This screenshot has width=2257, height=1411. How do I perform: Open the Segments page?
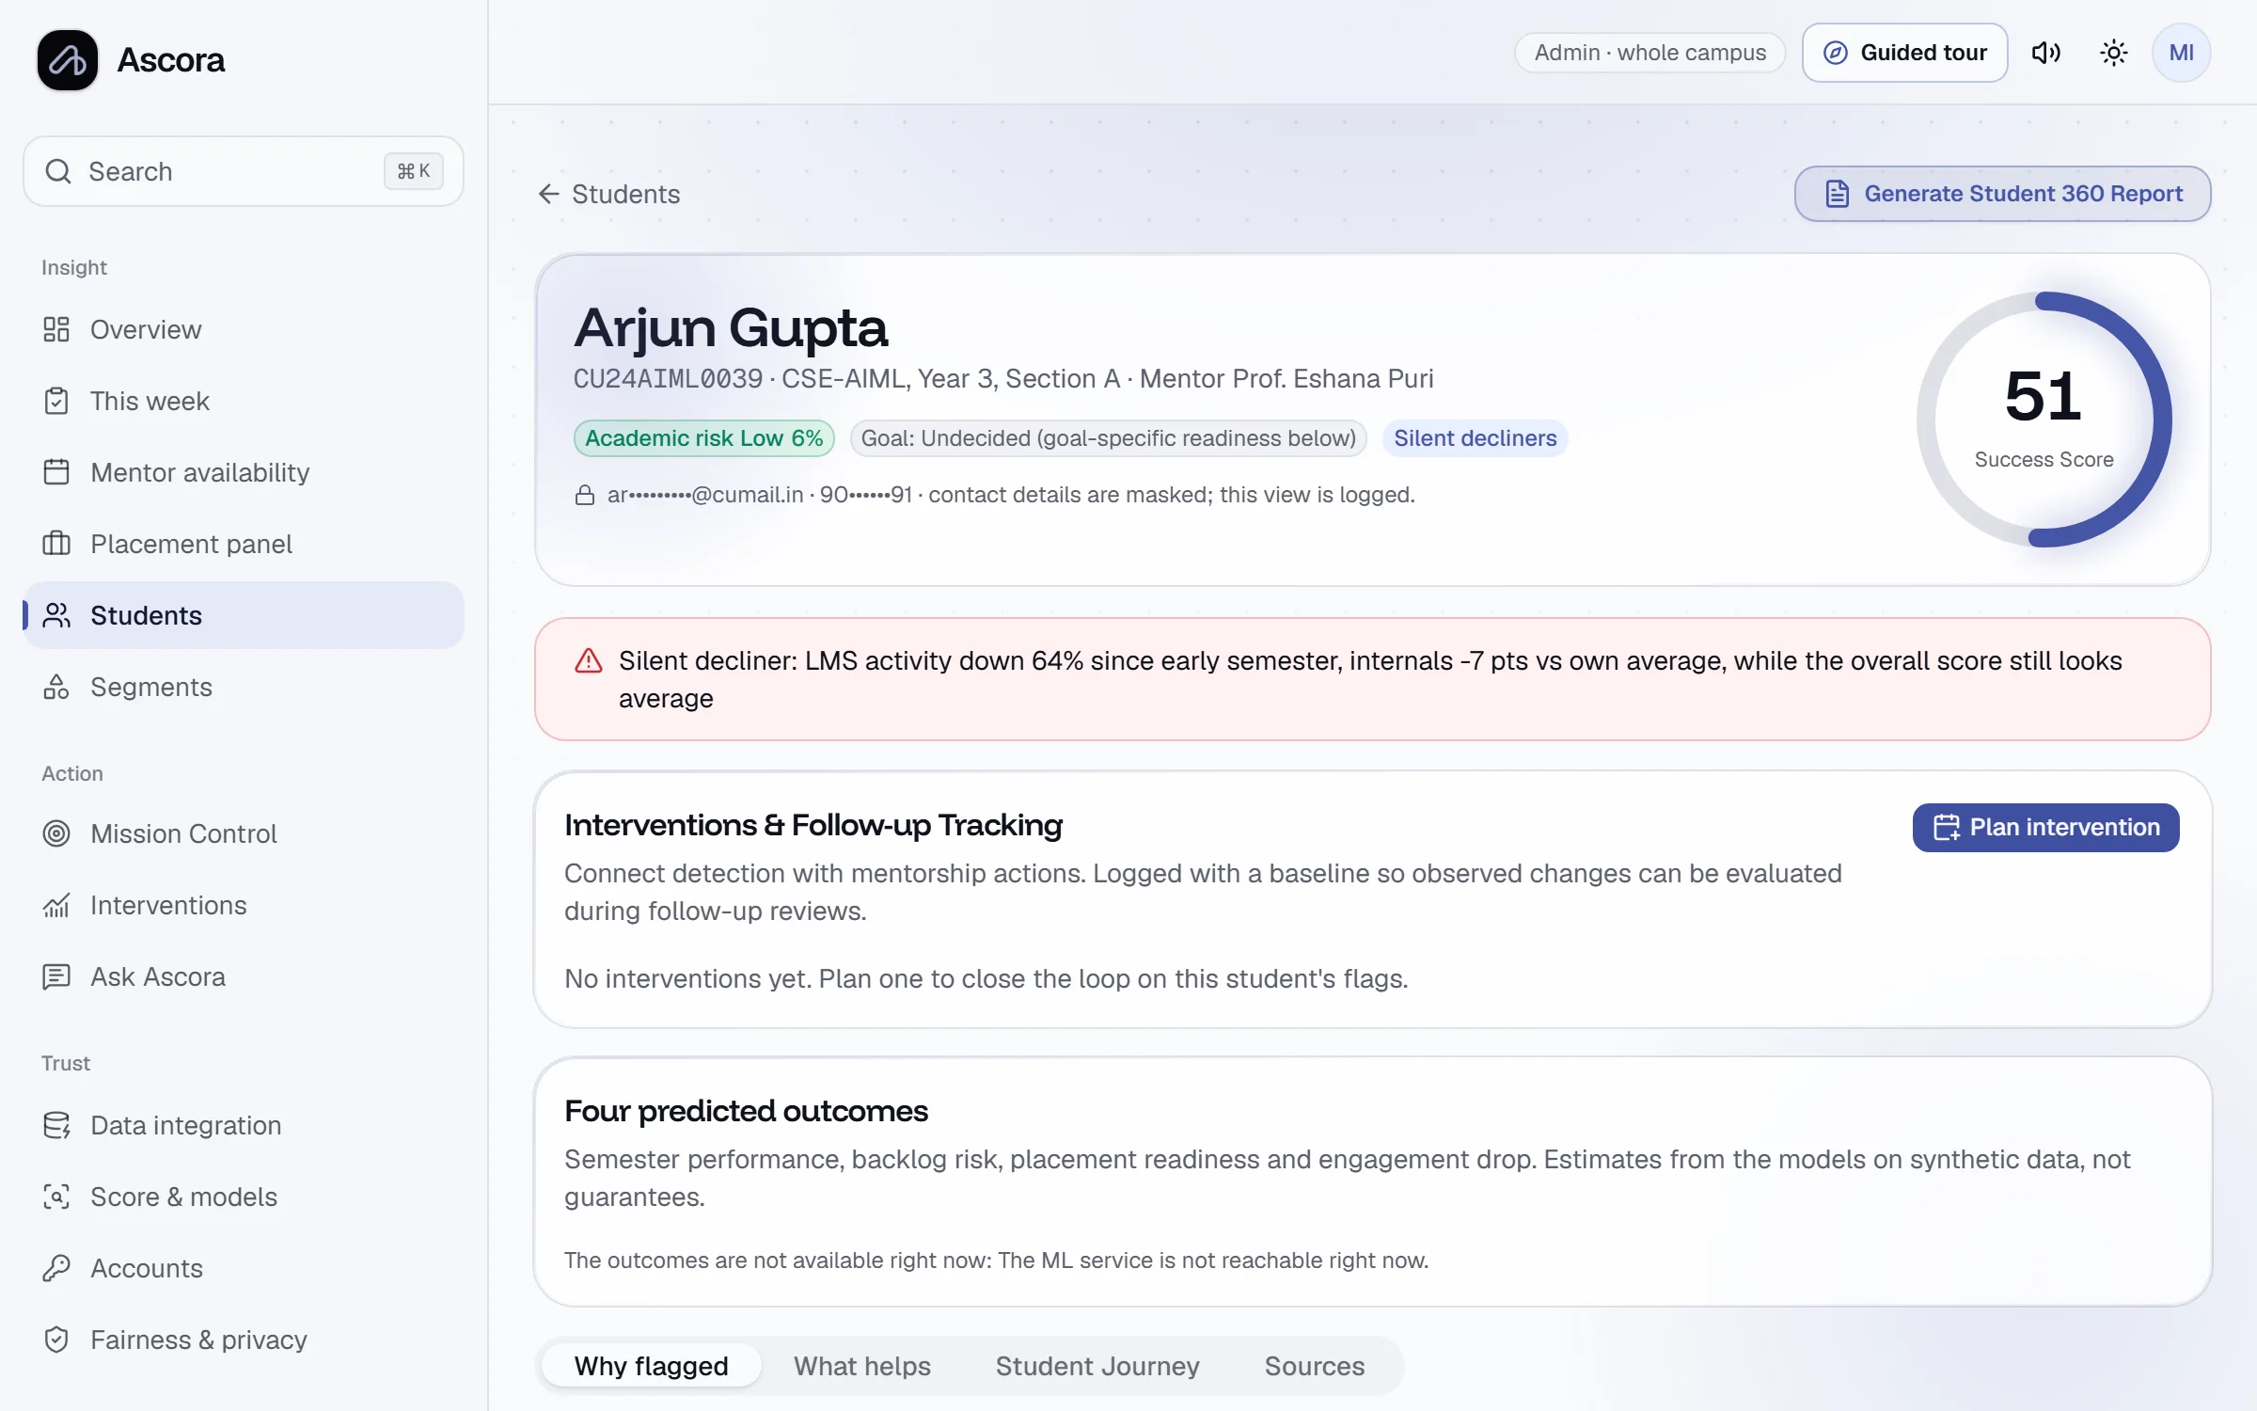(244, 687)
